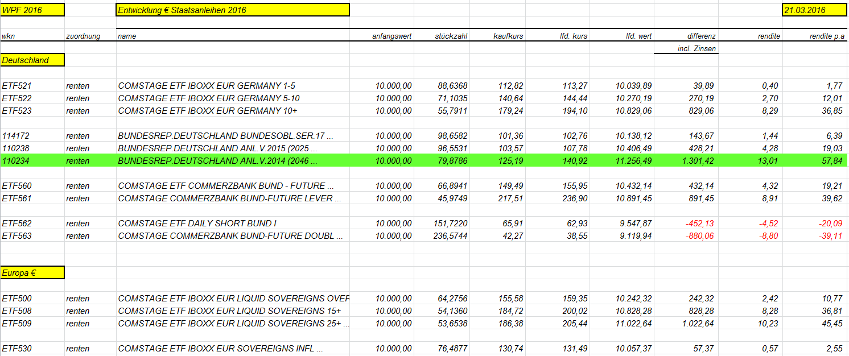The width and height of the screenshot is (849, 356).
Task: Select the date cell 21.03.2016
Action: click(x=815, y=10)
